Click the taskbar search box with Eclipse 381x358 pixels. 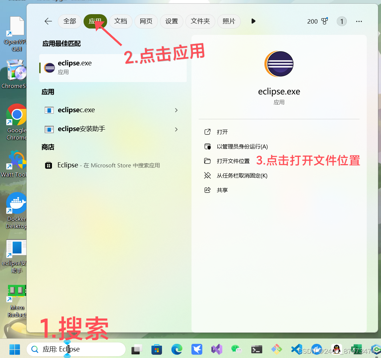[76, 349]
